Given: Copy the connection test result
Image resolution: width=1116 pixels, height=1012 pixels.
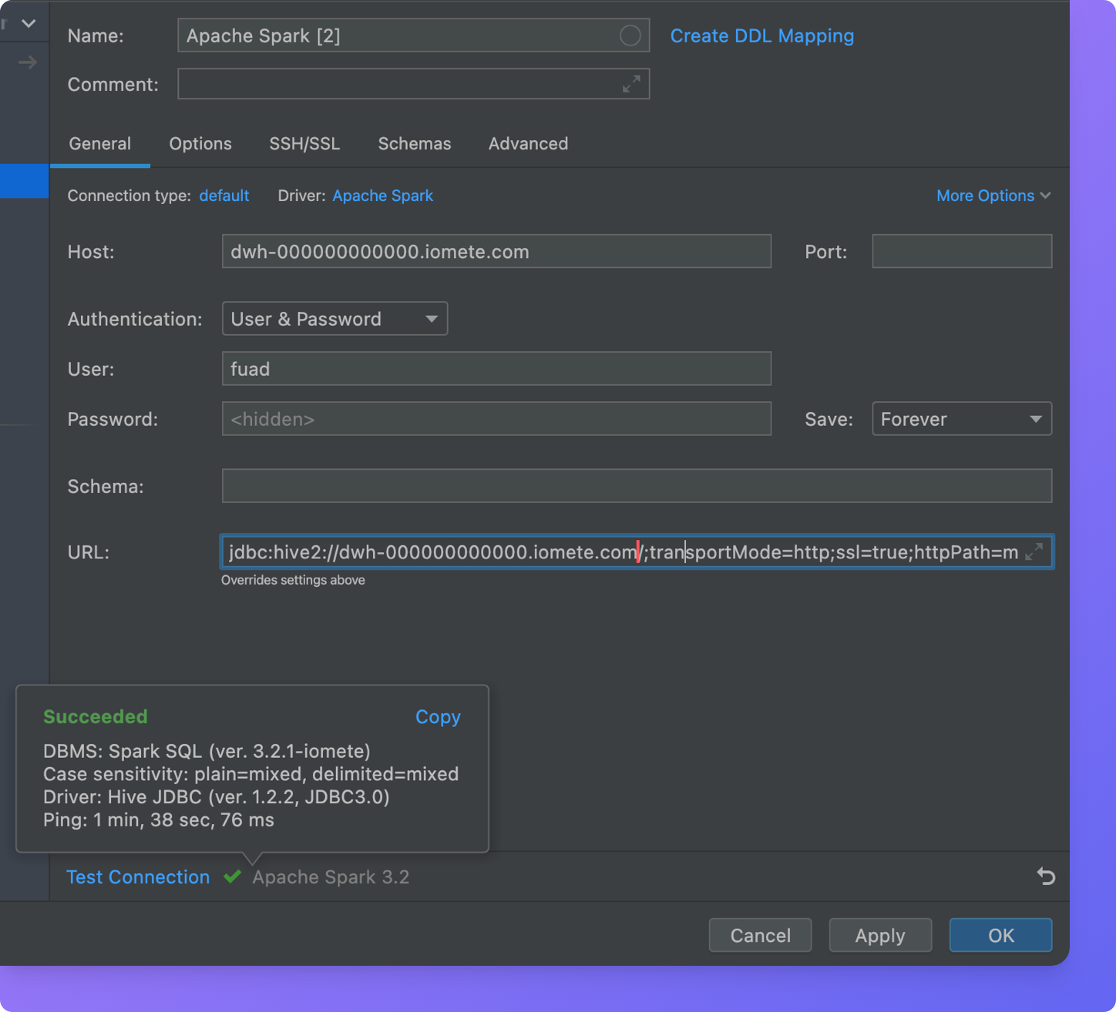Looking at the screenshot, I should click(438, 717).
